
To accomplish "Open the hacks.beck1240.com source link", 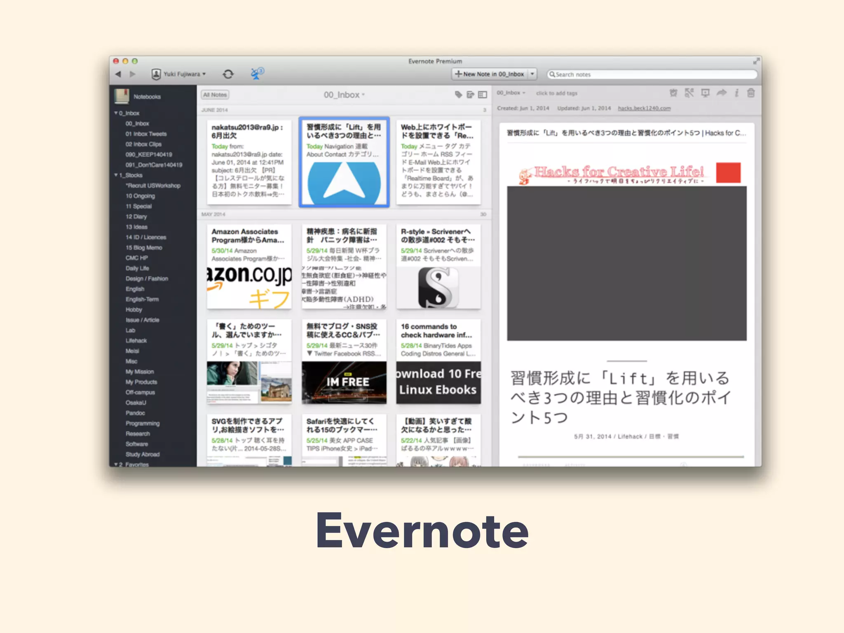I will click(x=644, y=108).
